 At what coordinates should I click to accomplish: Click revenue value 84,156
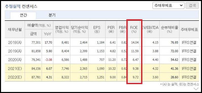point(36,69)
